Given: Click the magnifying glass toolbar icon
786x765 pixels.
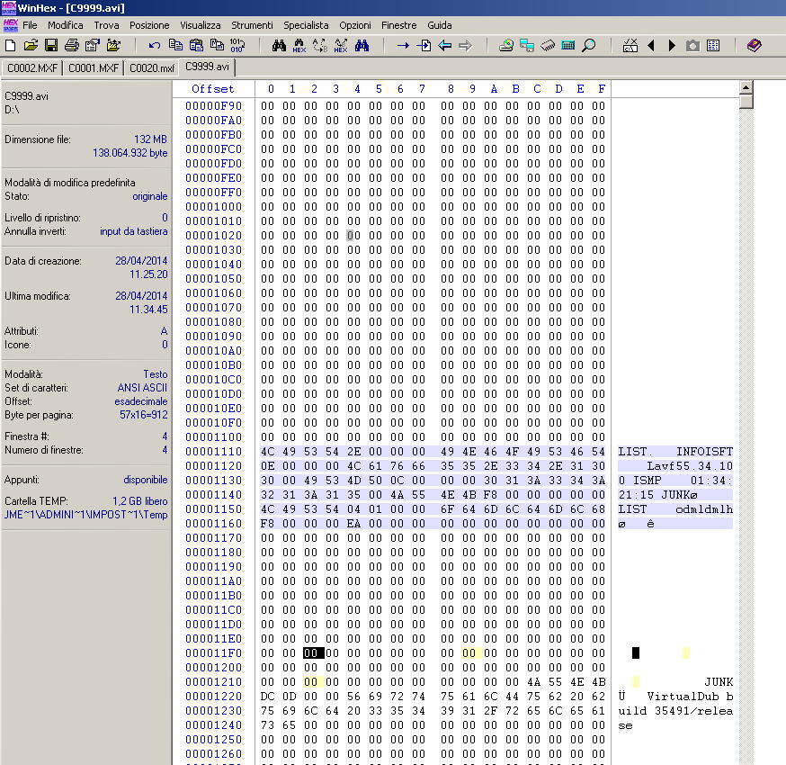Looking at the screenshot, I should [589, 45].
